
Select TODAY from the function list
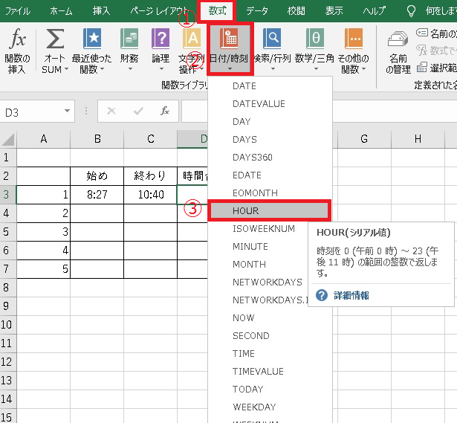tap(270, 390)
